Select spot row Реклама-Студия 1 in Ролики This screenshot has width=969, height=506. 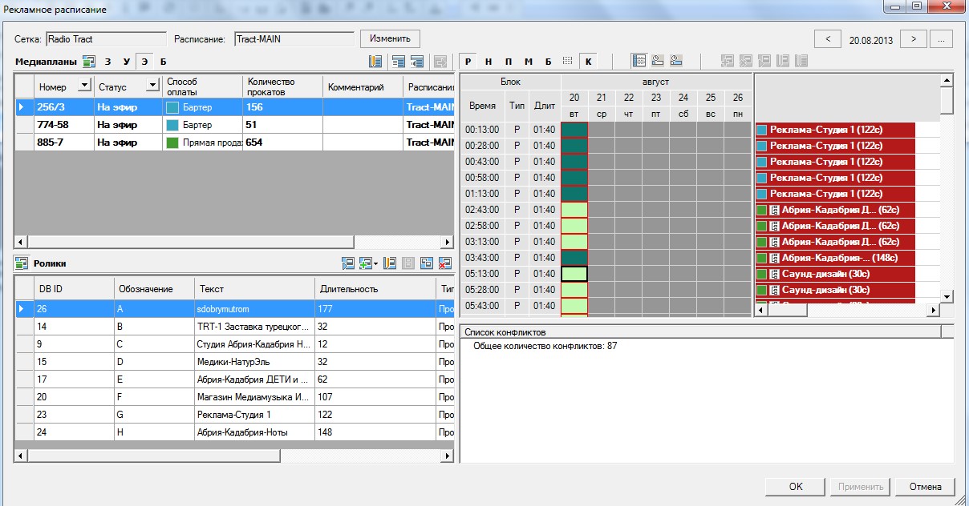[234, 415]
